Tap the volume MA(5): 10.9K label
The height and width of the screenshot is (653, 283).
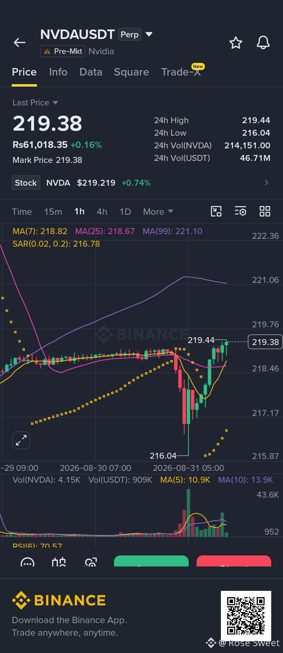185,480
